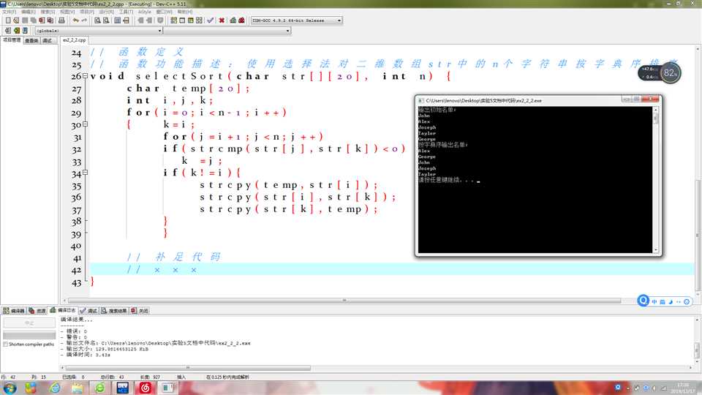This screenshot has width=702, height=395.
Task: Stop execution with the red X icon
Action: [x=222, y=20]
